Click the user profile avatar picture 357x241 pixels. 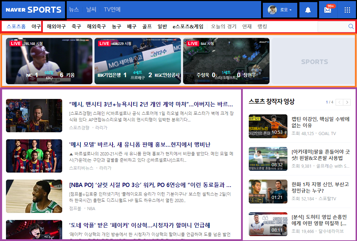272,10
